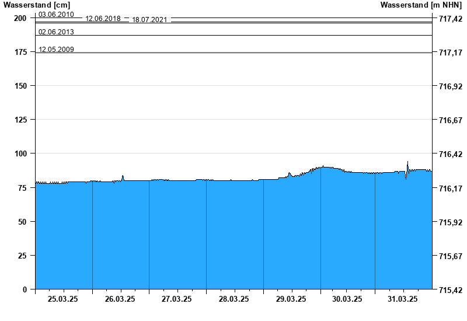Click the 03.06.2010 historic flood level label
Screen dimensions: 467x321
point(56,14)
